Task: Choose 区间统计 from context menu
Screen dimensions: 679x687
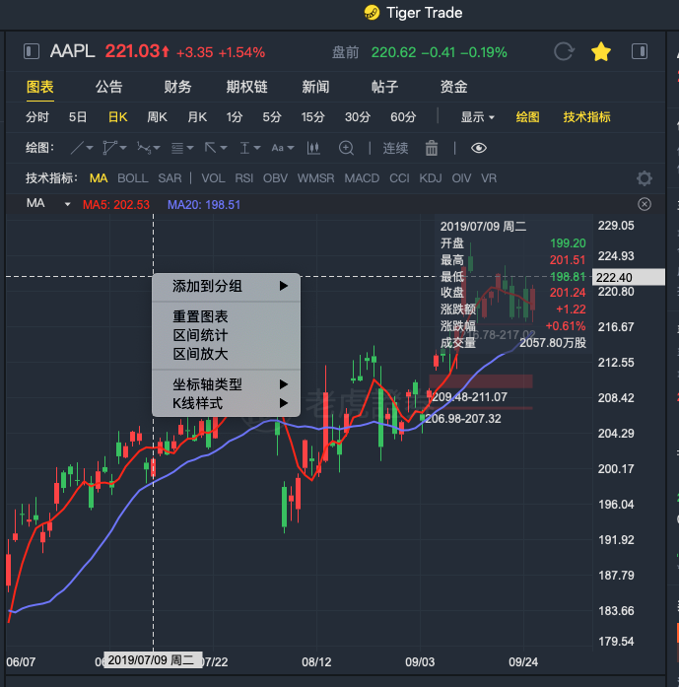Action: click(x=226, y=335)
